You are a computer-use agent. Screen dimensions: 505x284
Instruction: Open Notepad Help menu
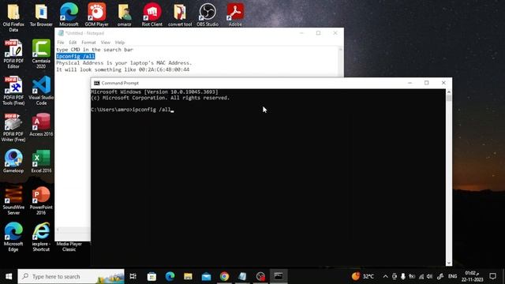tap(120, 43)
